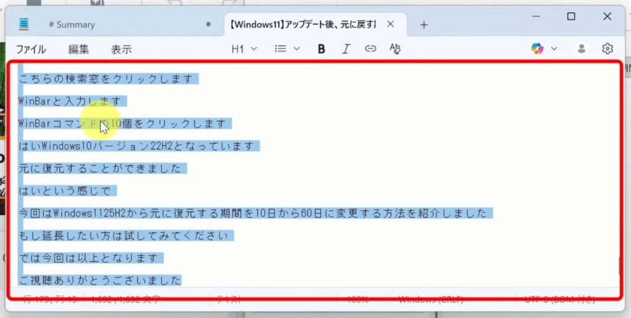Open Notepad settings gear

pos(608,49)
